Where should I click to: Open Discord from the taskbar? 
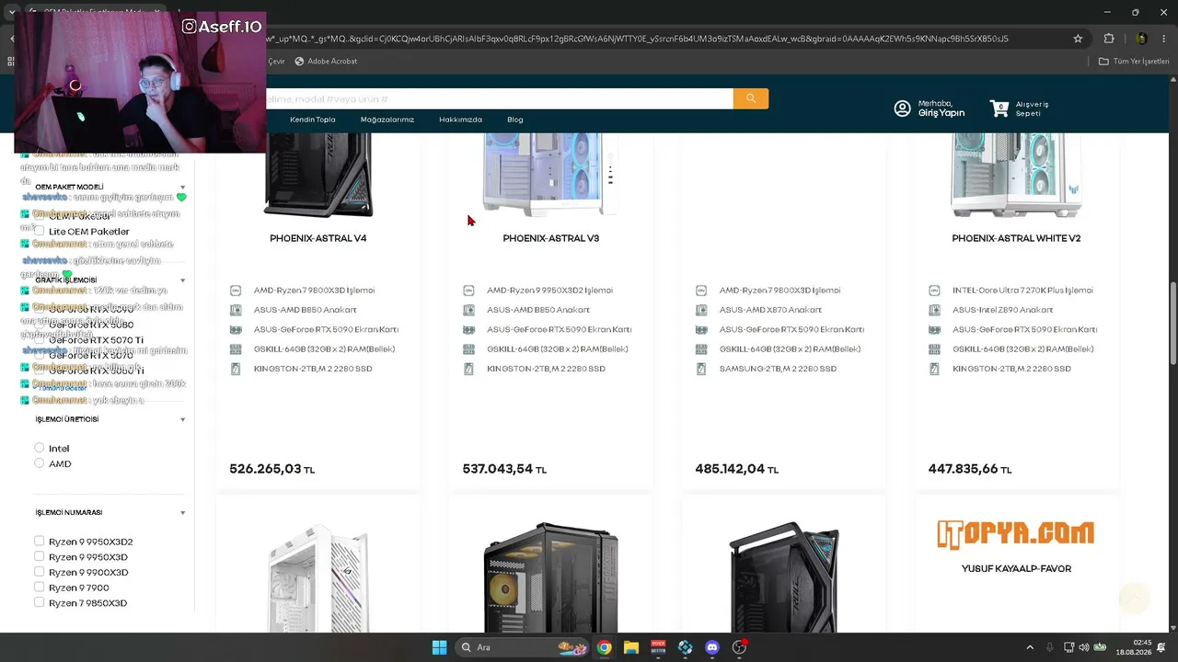click(x=711, y=647)
